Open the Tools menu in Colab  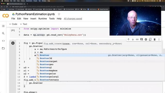point(52,19)
